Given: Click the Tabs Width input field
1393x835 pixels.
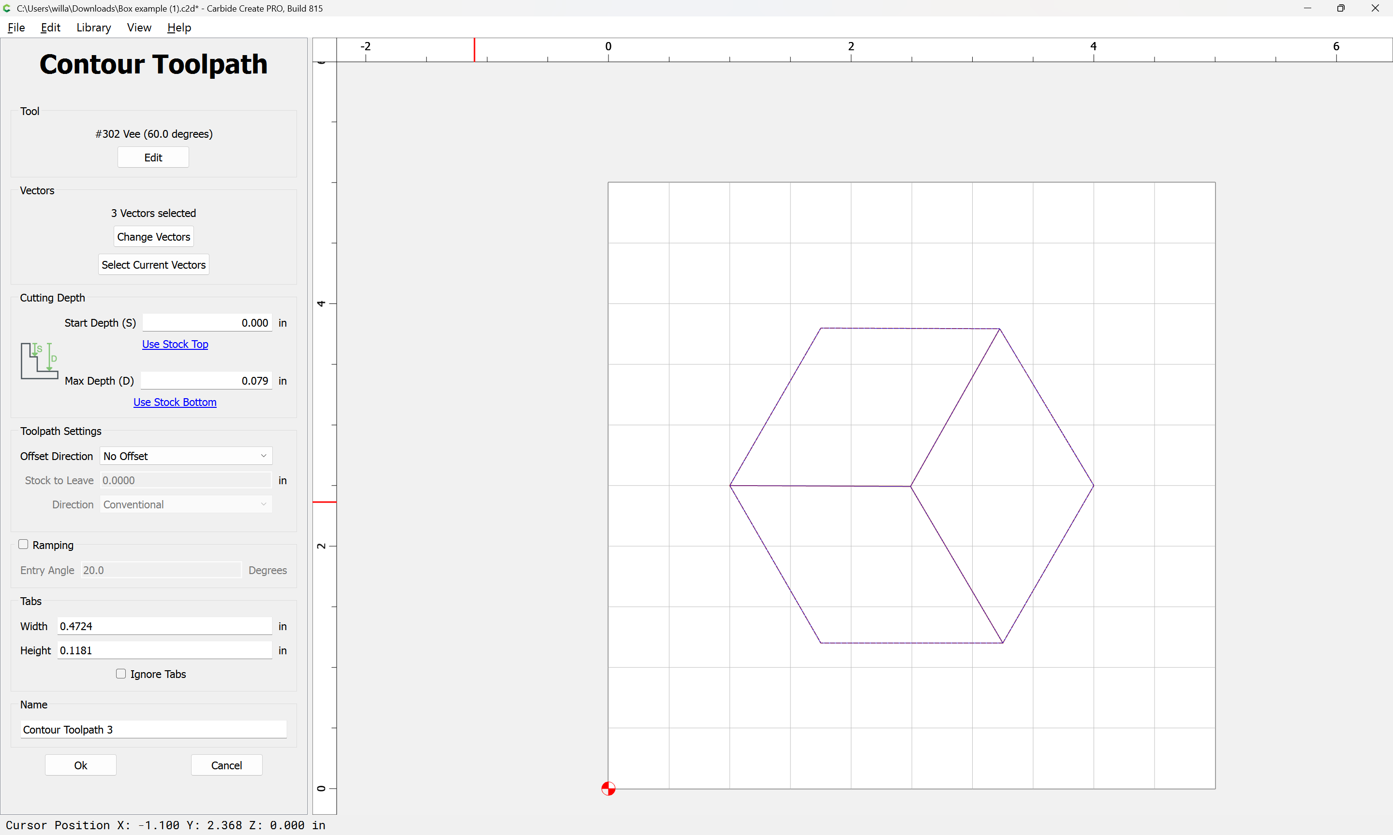Looking at the screenshot, I should (x=165, y=626).
